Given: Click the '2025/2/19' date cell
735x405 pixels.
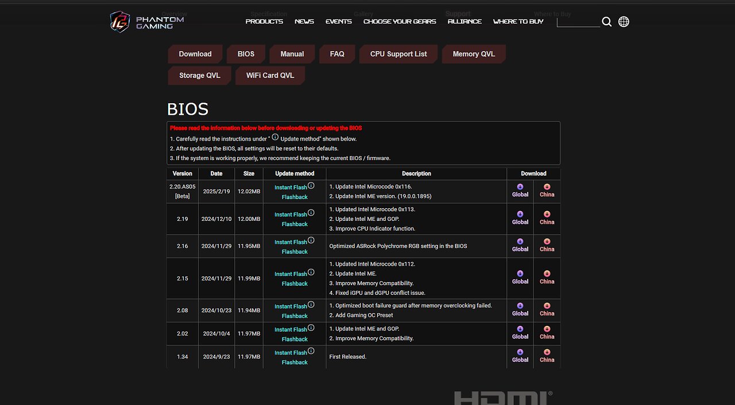Looking at the screenshot, I should click(x=216, y=192).
